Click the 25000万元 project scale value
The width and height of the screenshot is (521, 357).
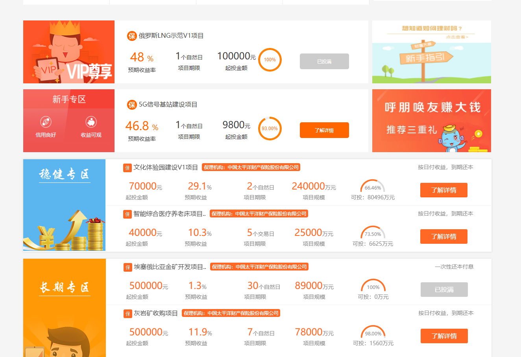pos(314,233)
